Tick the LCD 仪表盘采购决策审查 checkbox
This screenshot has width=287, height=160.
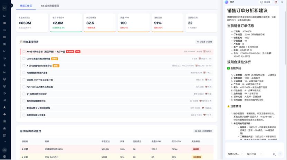coord(24,59)
